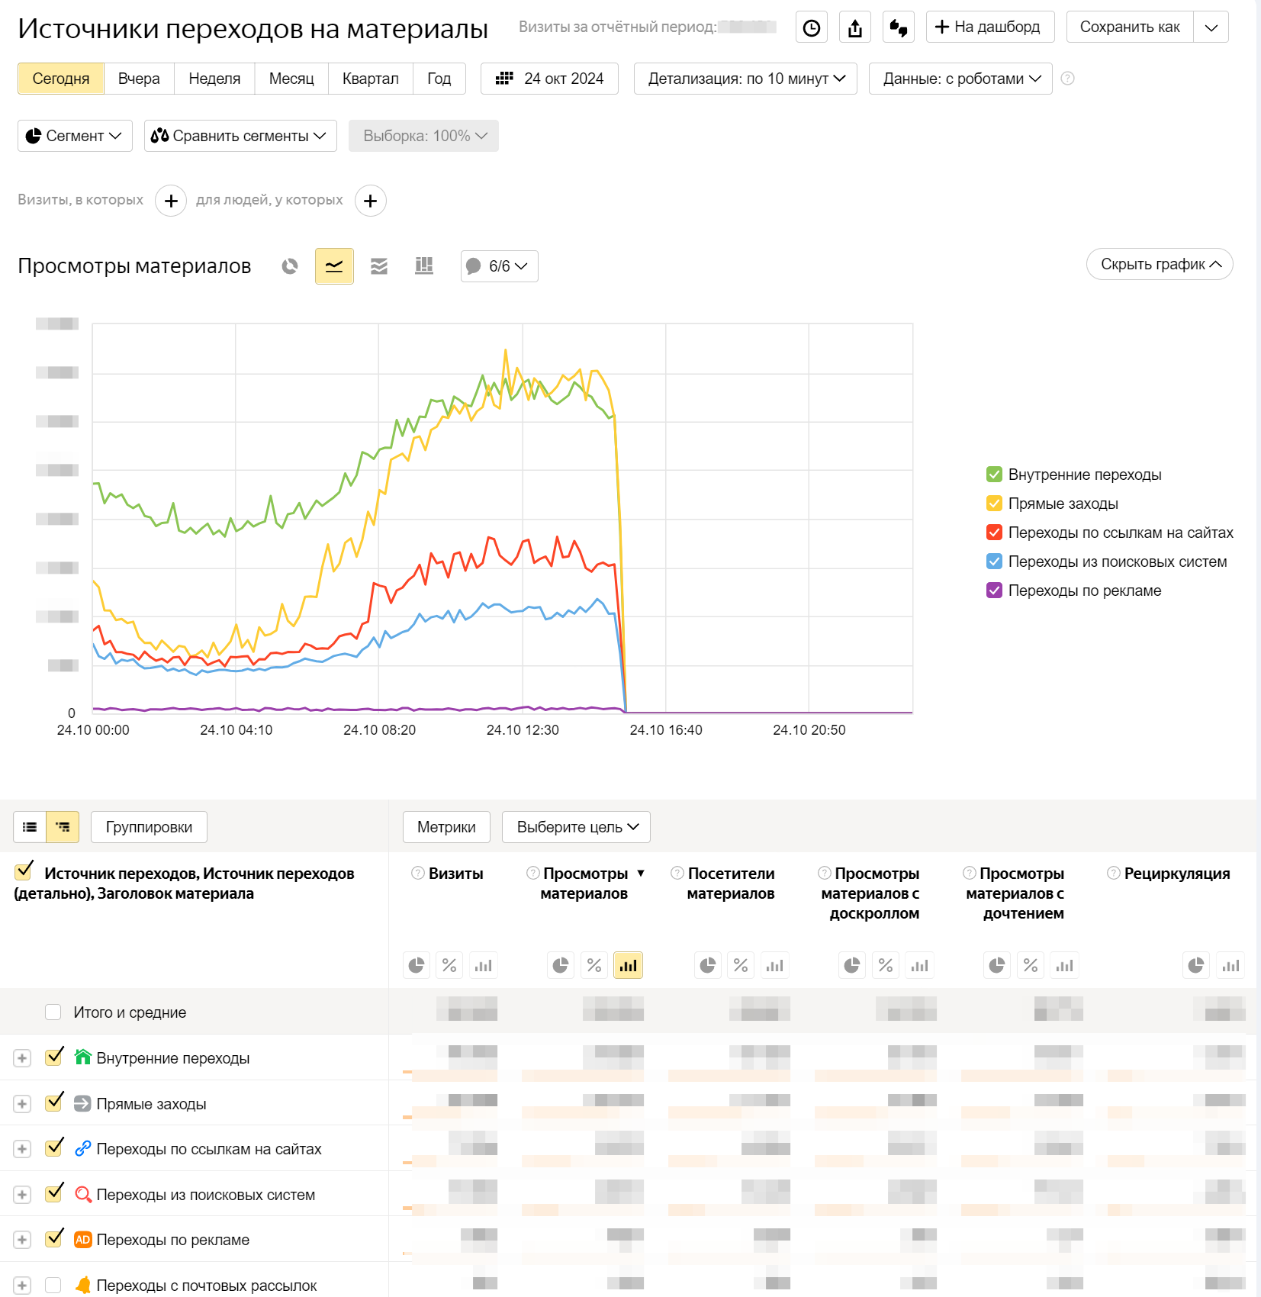Switch period to Неделя tab
This screenshot has width=1261, height=1297.
tap(214, 79)
